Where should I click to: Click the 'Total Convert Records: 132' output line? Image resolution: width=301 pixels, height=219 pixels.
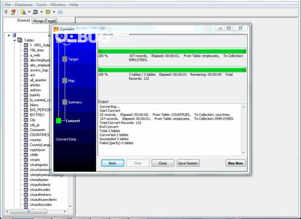click(x=120, y=123)
